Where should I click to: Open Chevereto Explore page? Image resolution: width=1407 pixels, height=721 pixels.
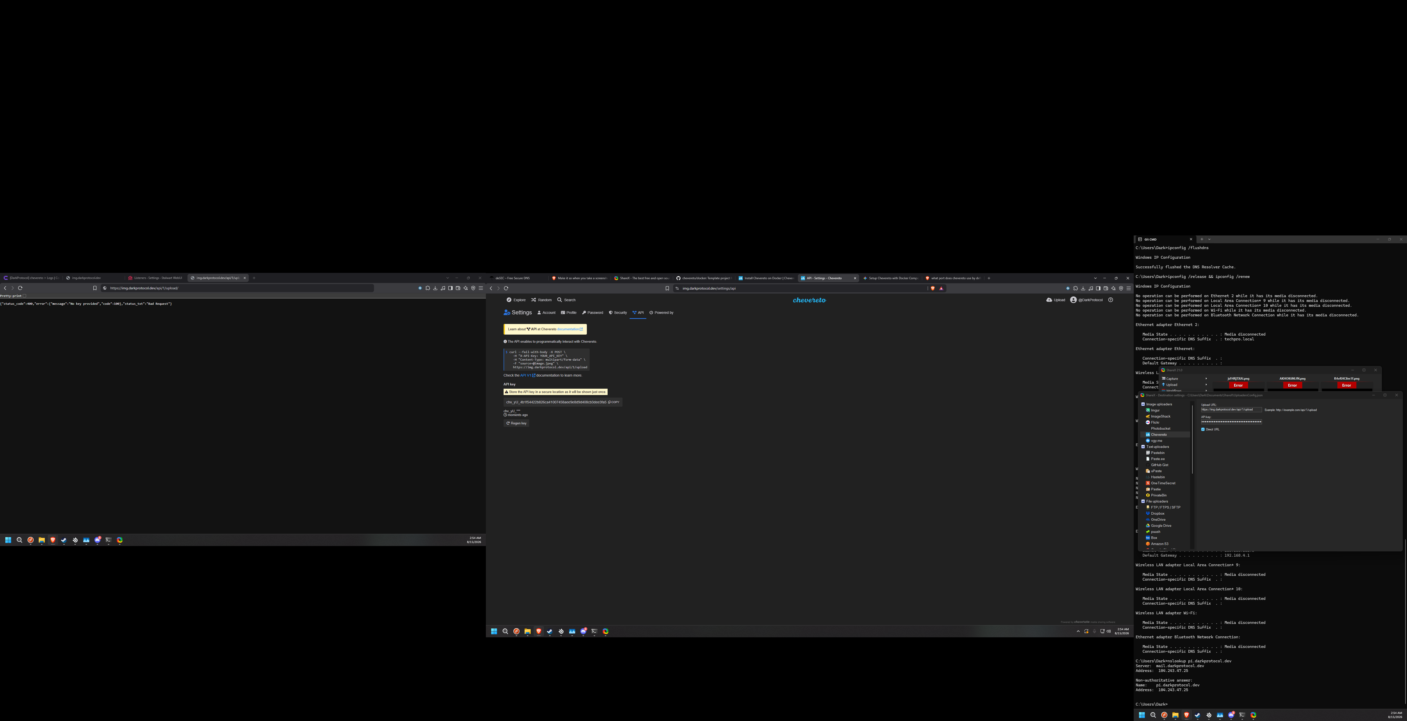pyautogui.click(x=516, y=300)
